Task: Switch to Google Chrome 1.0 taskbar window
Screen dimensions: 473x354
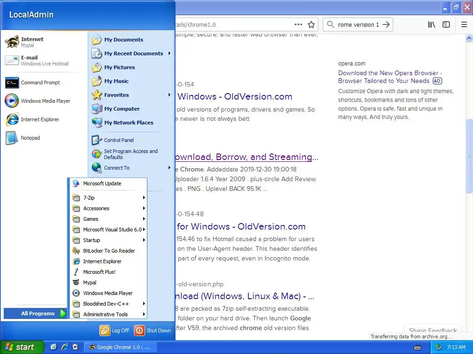Action: (x=120, y=347)
